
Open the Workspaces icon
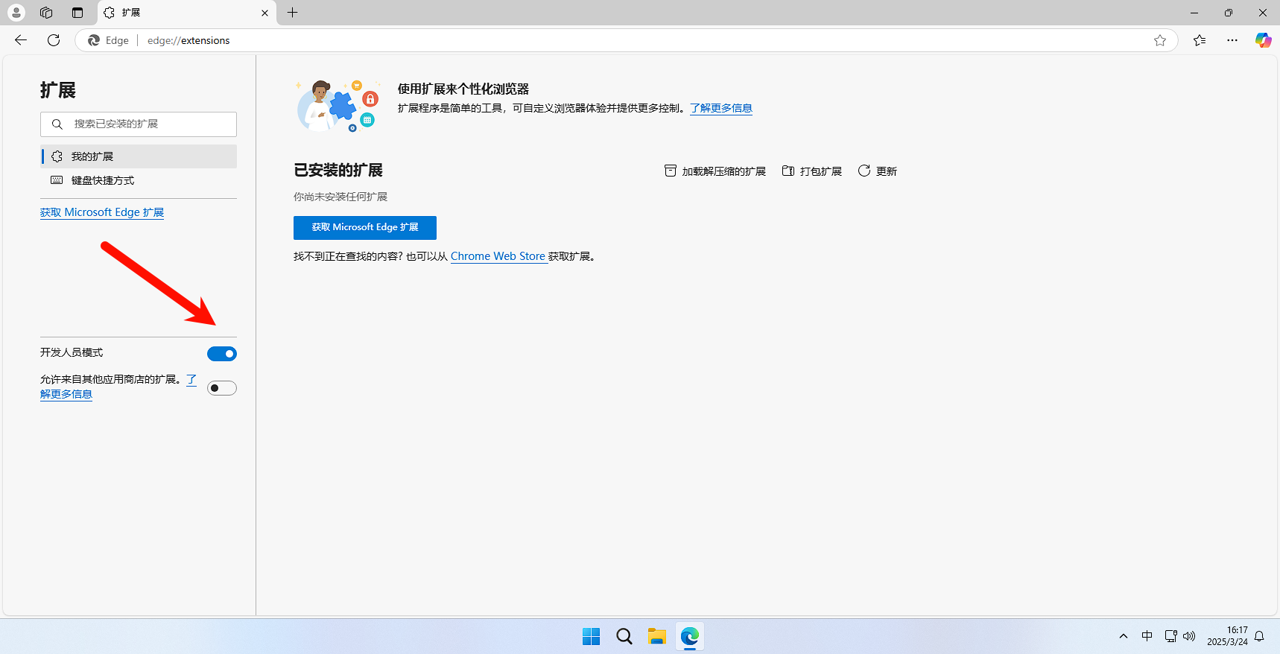(46, 13)
